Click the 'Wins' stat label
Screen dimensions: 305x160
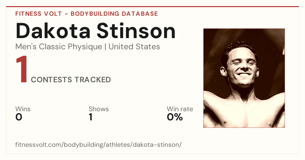point(23,109)
